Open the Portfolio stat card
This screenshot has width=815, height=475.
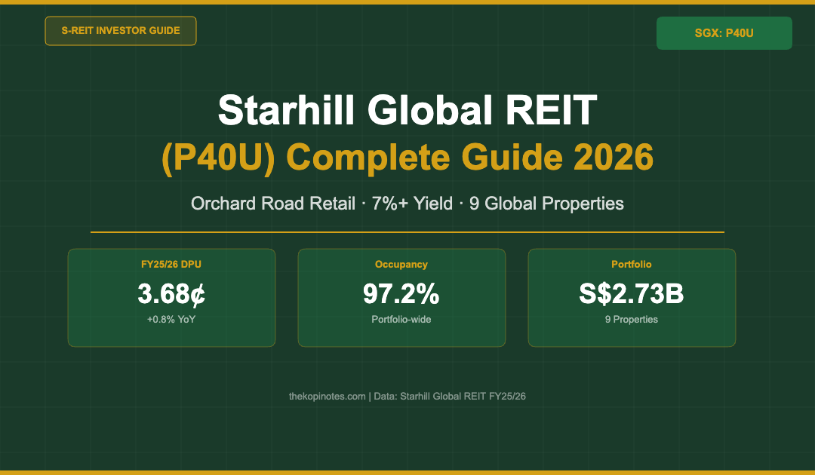point(632,298)
